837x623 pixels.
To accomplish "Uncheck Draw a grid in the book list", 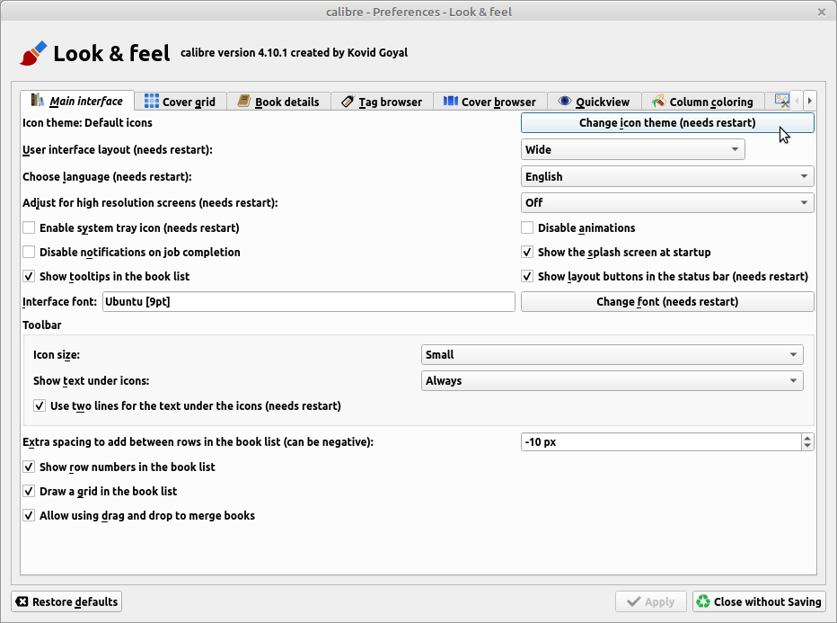I will [30, 492].
